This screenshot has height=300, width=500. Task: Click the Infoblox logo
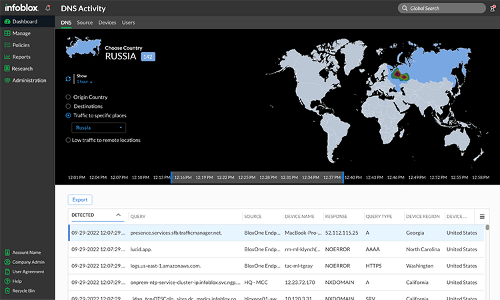[21, 7]
